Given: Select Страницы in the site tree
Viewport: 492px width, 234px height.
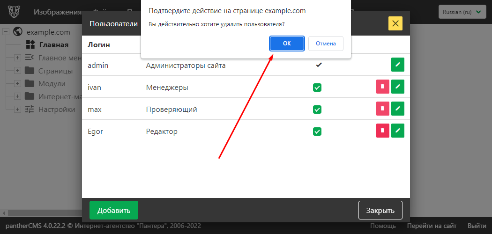Looking at the screenshot, I should pyautogui.click(x=56, y=71).
